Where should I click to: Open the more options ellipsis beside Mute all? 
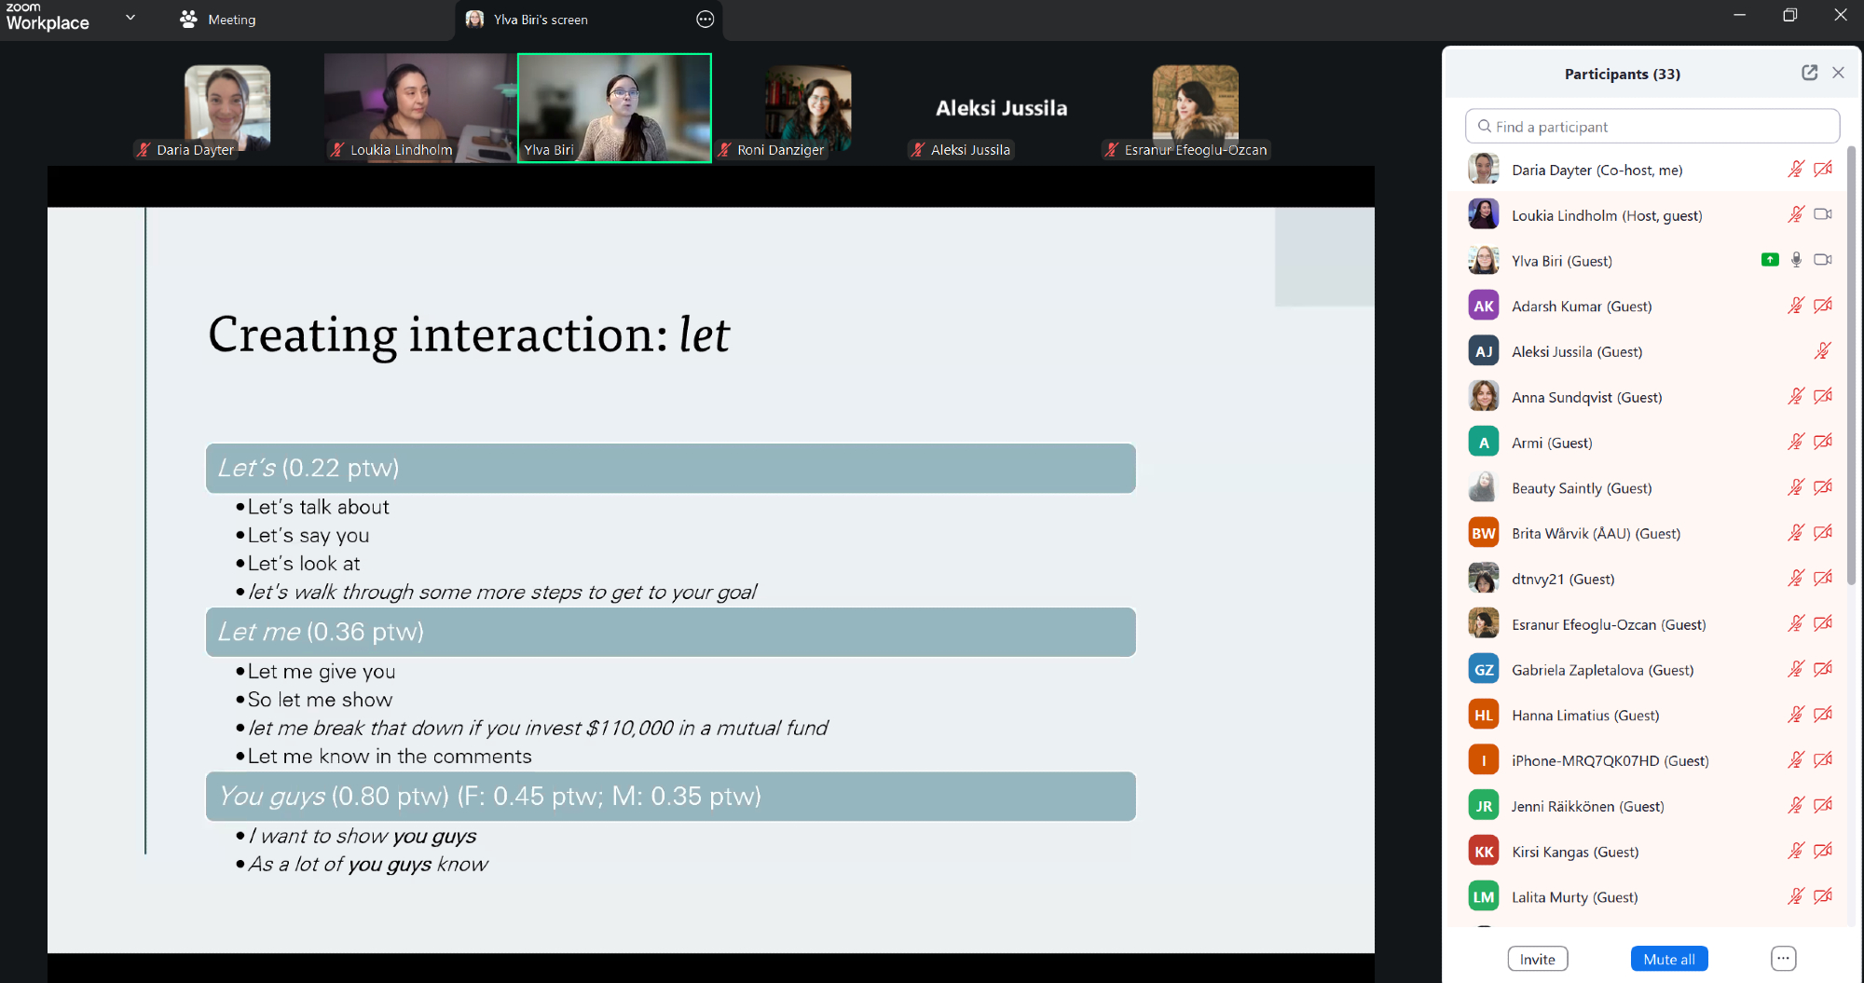click(x=1783, y=958)
